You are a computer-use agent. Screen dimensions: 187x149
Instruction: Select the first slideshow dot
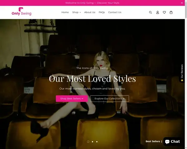pyautogui.click(x=88, y=142)
